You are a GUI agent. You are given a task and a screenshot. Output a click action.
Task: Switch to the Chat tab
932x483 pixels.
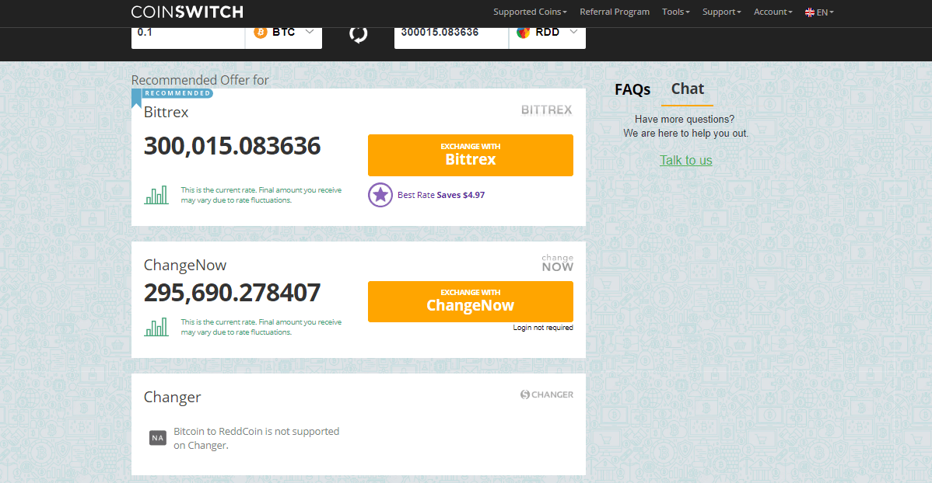pos(688,89)
